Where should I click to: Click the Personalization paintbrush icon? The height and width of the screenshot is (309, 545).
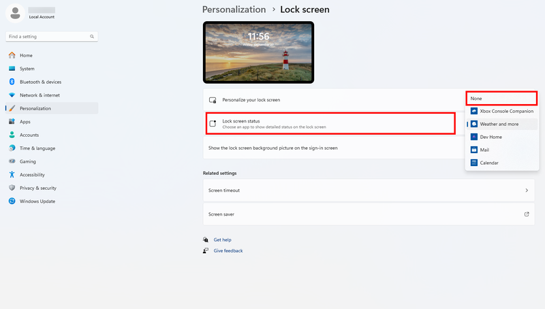point(12,108)
